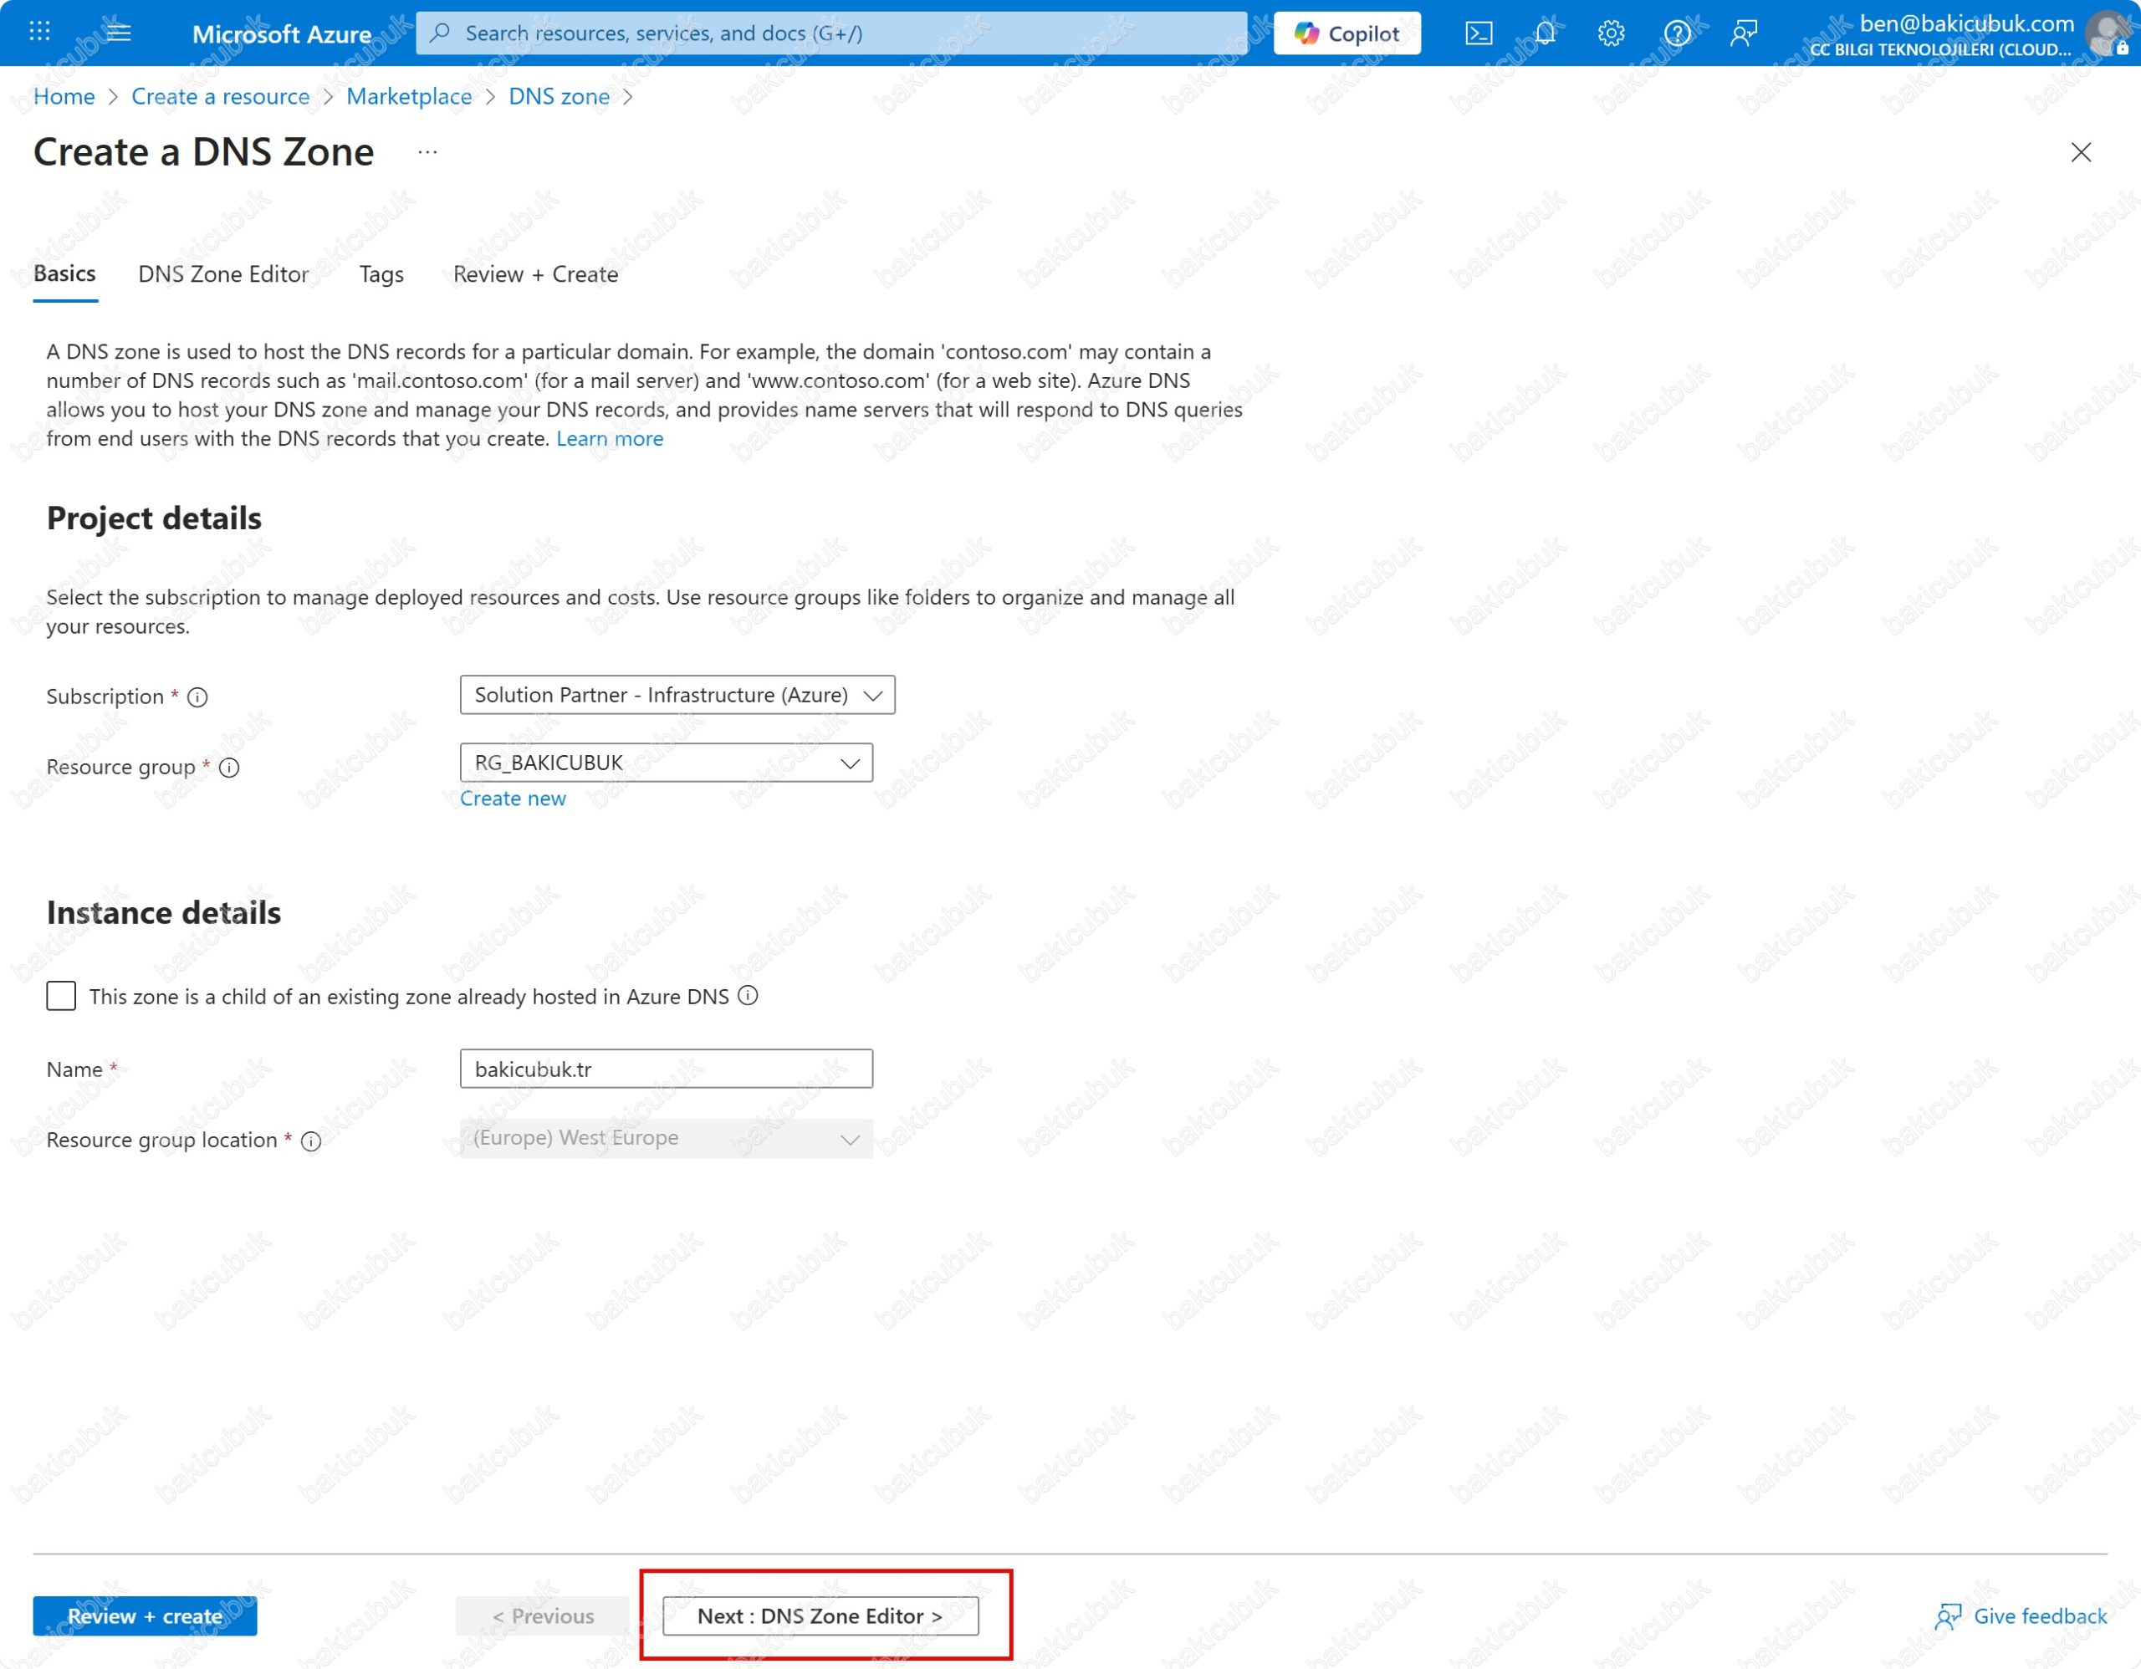Open the notifications bell
2141x1669 pixels.
pyautogui.click(x=1545, y=33)
